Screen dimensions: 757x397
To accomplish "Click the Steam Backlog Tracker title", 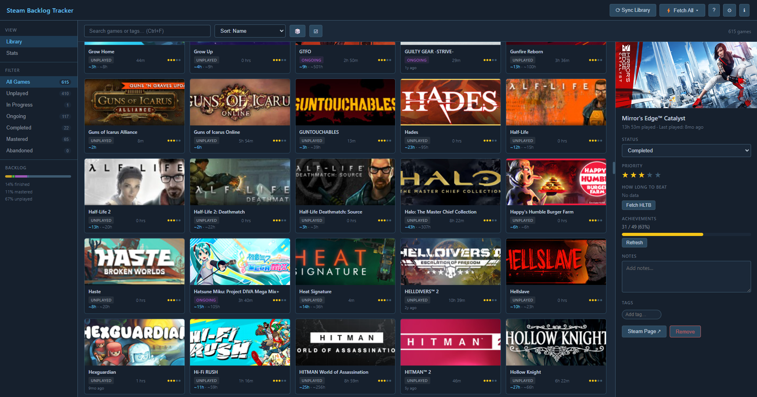I will (40, 11).
